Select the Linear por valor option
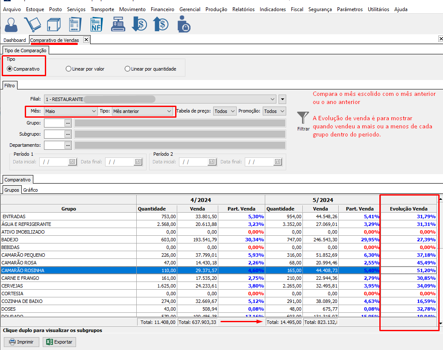 tap(68, 69)
